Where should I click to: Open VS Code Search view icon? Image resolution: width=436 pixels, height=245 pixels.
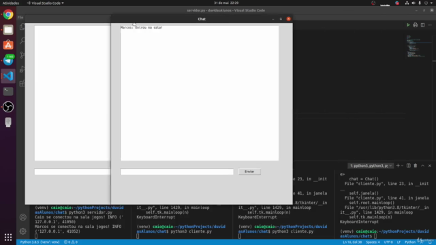click(x=22, y=41)
